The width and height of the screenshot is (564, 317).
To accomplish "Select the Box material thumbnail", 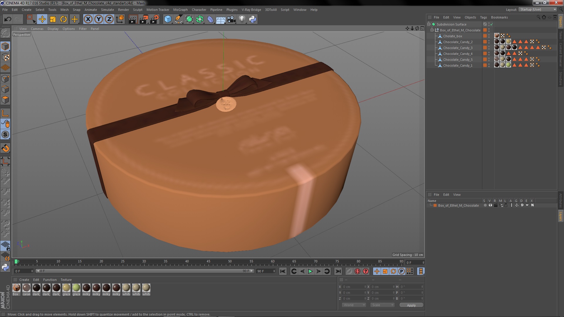I will tap(16, 288).
